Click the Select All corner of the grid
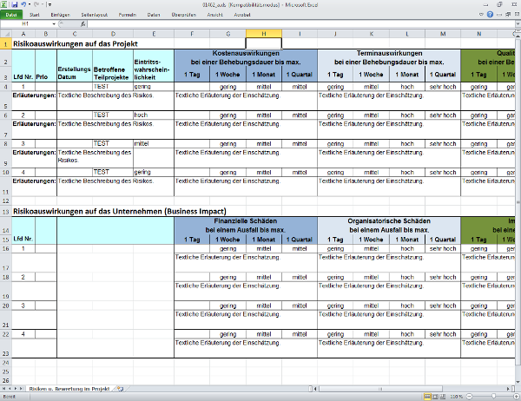 pyautogui.click(x=6, y=33)
